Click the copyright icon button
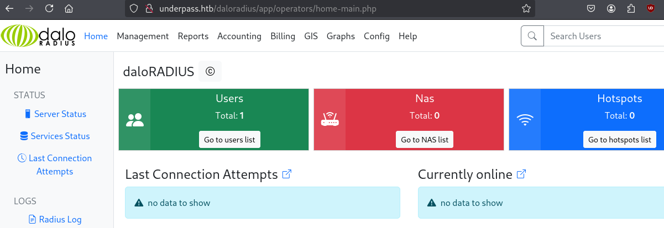The image size is (664, 228). pyautogui.click(x=210, y=71)
